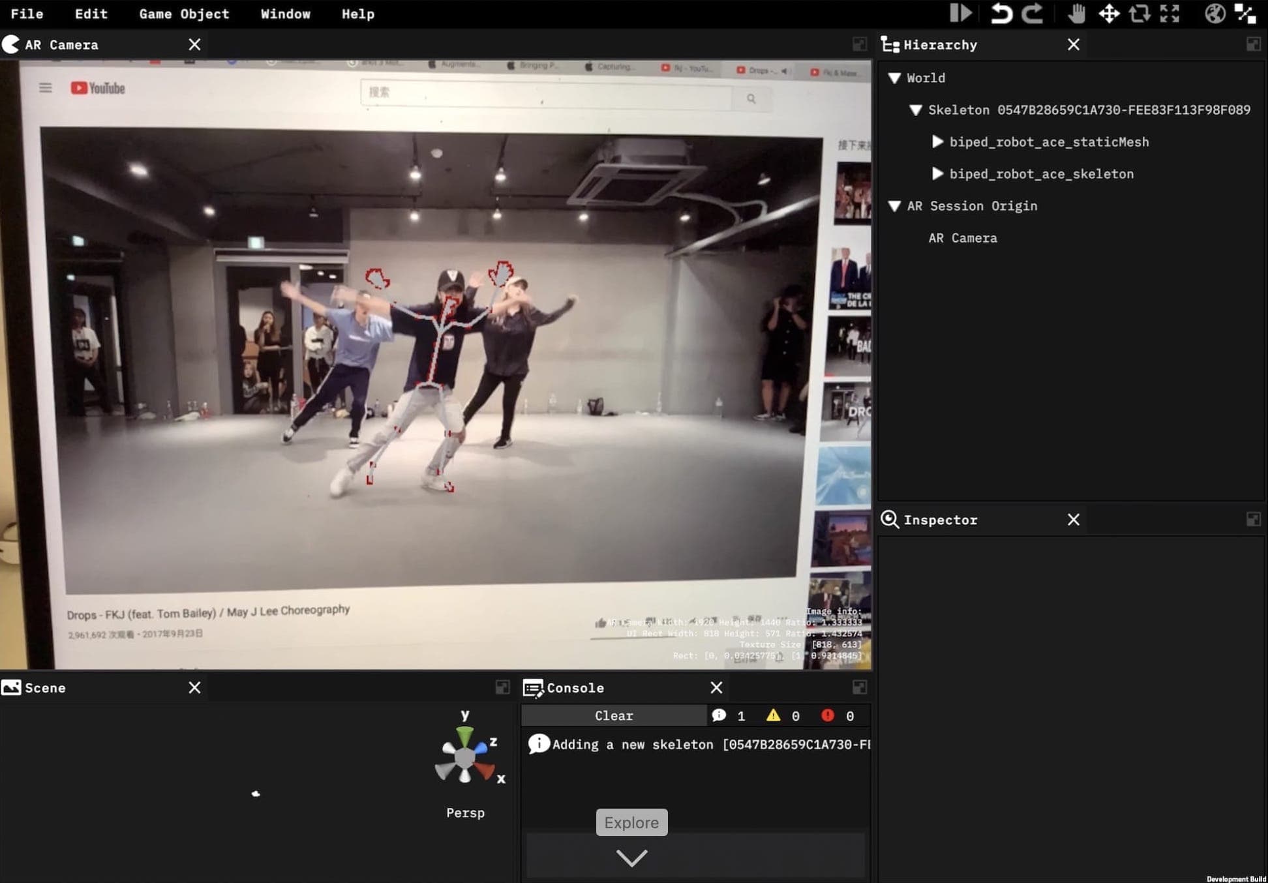Viewport: 1270px width, 883px height.
Task: Select the rotate tool
Action: click(1140, 13)
